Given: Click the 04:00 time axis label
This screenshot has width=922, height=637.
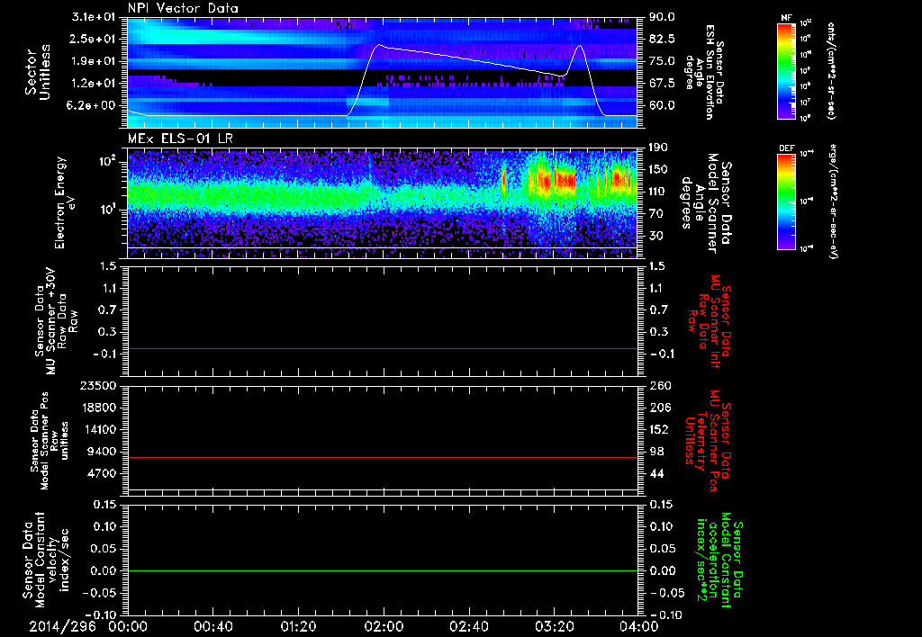Looking at the screenshot, I should tap(639, 626).
